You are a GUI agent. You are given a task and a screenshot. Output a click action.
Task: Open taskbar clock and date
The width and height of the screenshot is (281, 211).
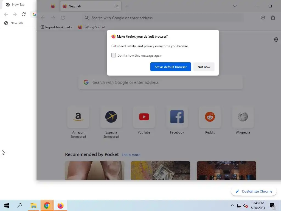click(257, 206)
